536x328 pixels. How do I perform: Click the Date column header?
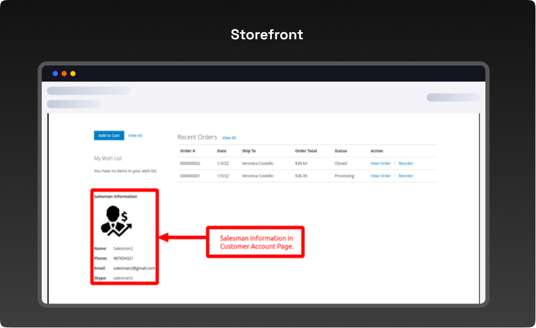pyautogui.click(x=222, y=151)
